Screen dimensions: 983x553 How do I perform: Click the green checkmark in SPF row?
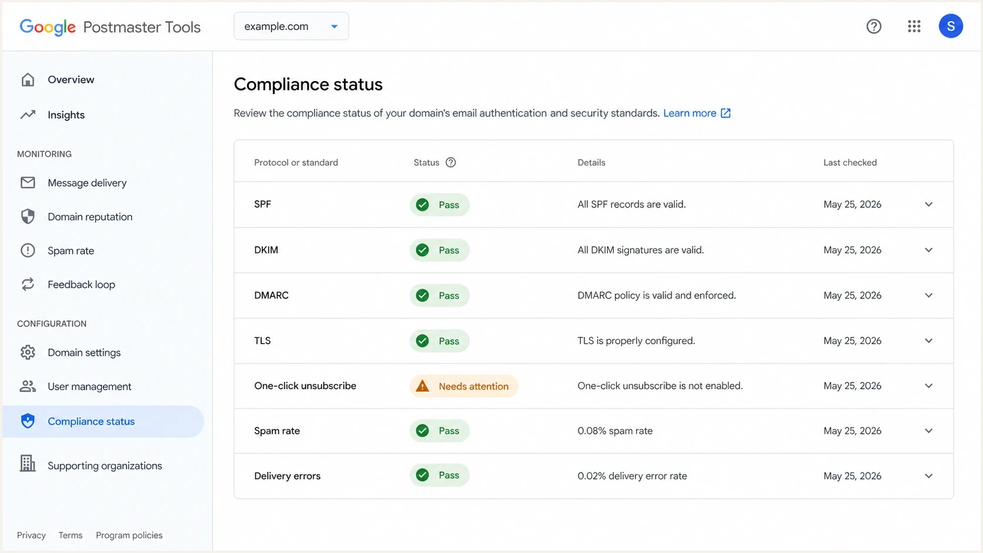click(422, 205)
